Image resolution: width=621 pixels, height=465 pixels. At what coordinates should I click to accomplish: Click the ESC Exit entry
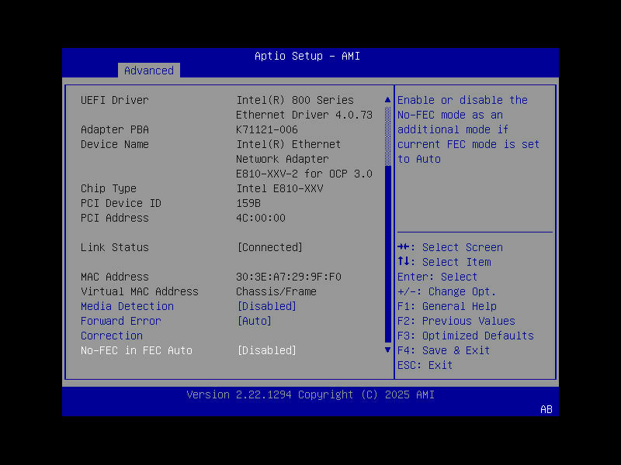[x=424, y=364]
